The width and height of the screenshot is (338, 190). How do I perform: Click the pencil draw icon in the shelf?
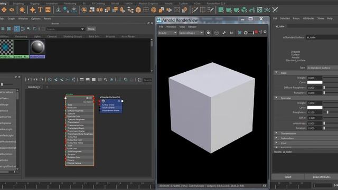195,9
